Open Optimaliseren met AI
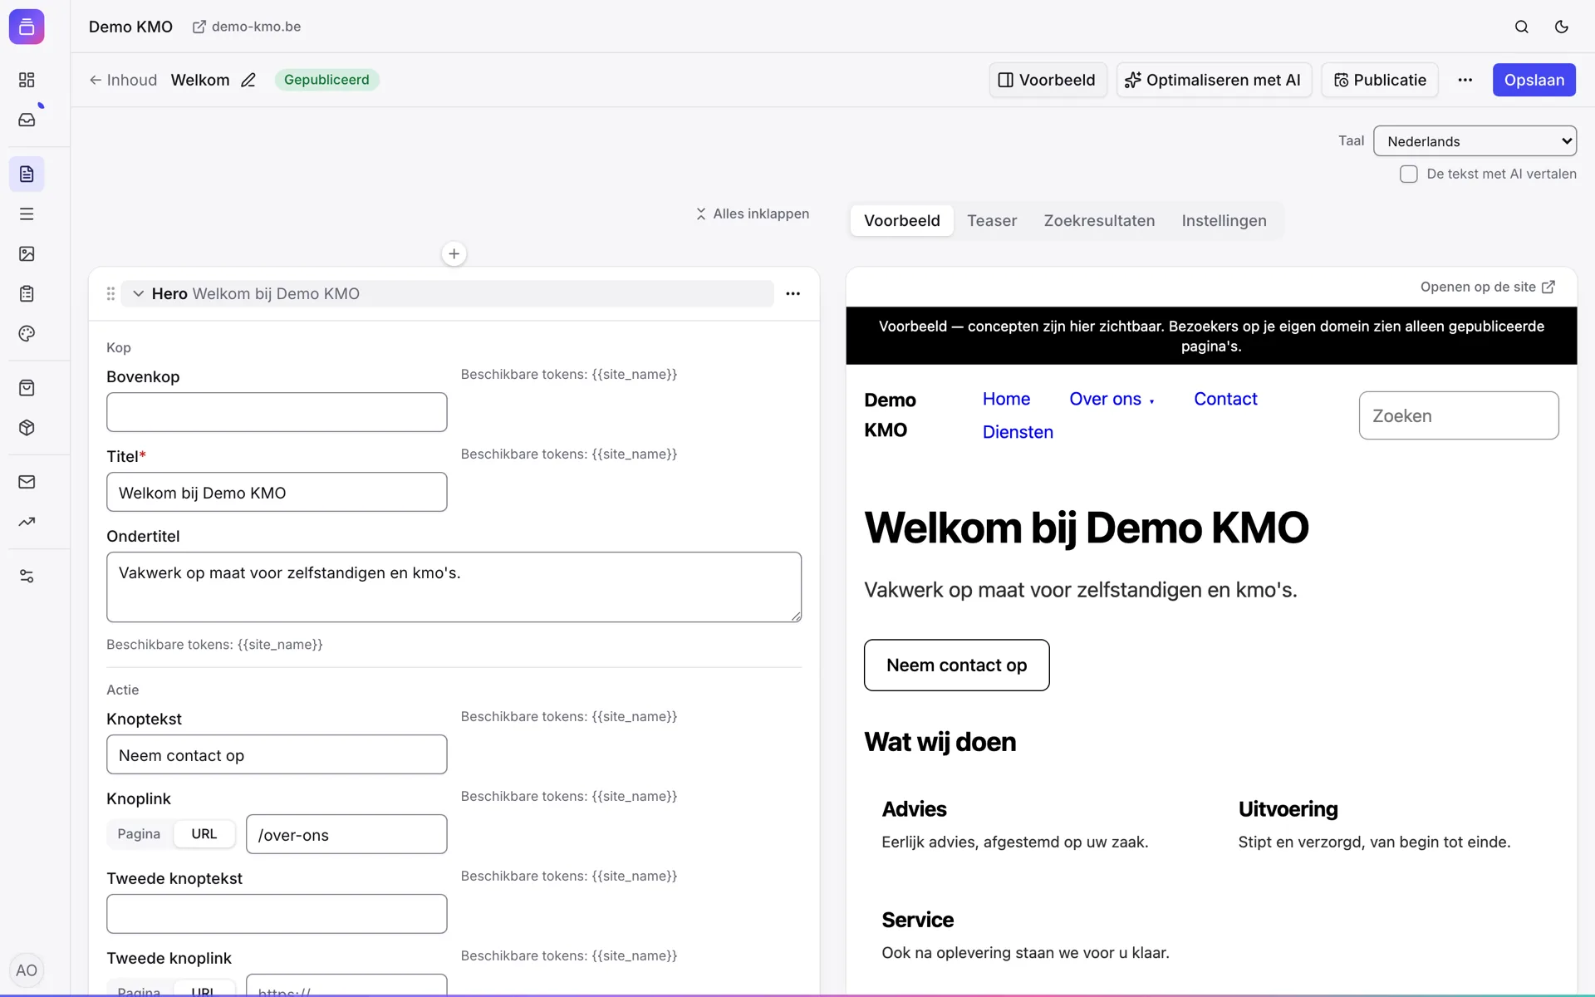The width and height of the screenshot is (1595, 997). click(1213, 80)
